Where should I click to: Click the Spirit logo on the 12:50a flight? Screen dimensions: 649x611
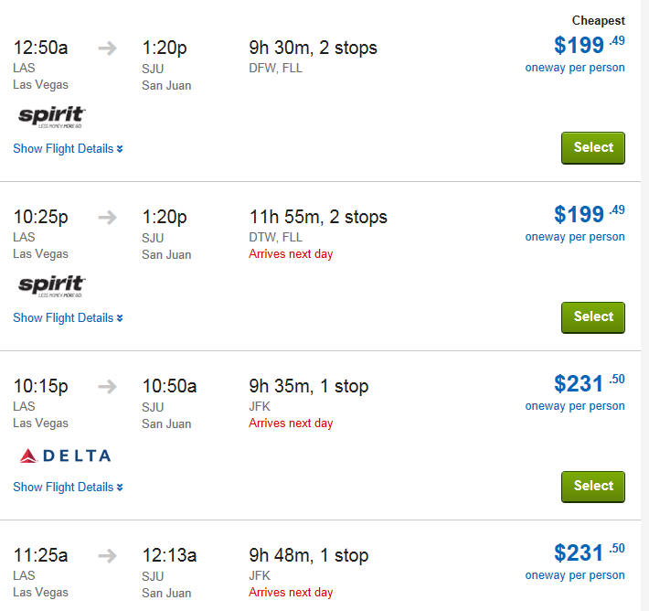[52, 116]
